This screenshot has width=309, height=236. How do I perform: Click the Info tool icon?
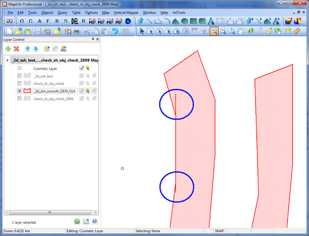click(251, 31)
